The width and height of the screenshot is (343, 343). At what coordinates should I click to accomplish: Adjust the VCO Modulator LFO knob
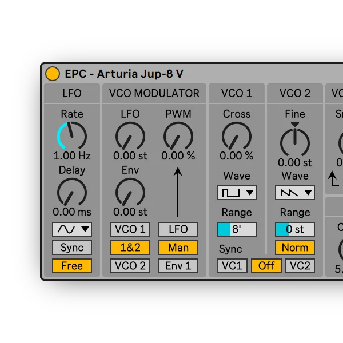tap(130, 136)
